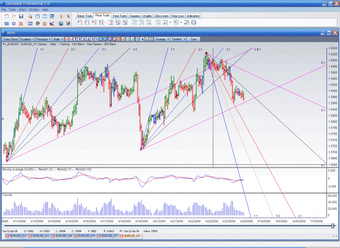Click the New document icon
Screen dimensions: 340x248
[7, 16]
